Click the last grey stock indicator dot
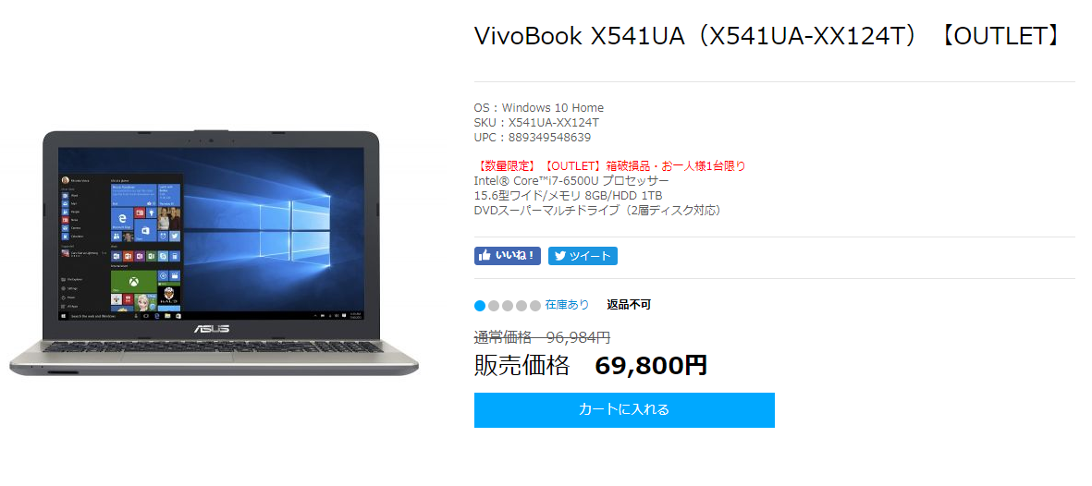The height and width of the screenshot is (486, 1092). click(534, 306)
